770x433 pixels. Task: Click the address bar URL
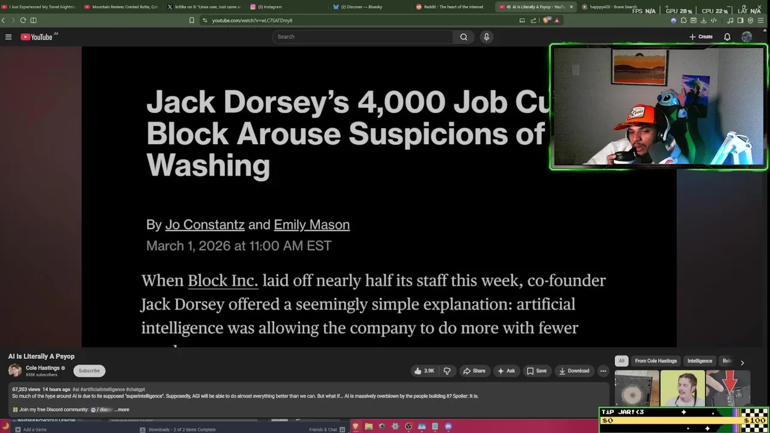252,20
